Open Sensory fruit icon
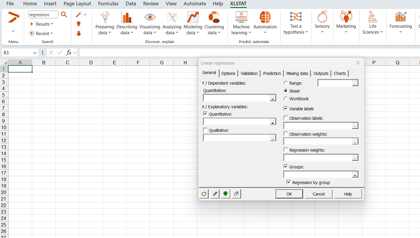This screenshot has width=420, height=238. (x=322, y=17)
